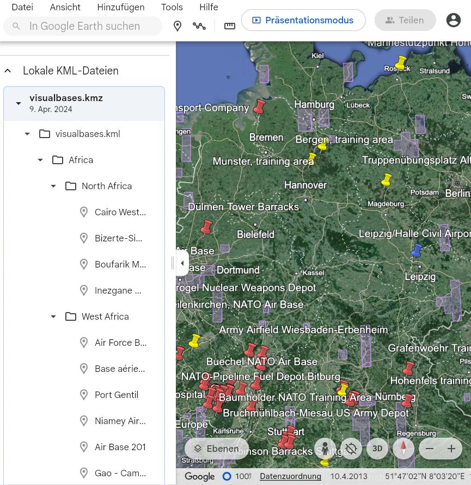Screen dimensions: 471x485
Task: Collapse the visualbases.kmz file entry
Action: 19,103
